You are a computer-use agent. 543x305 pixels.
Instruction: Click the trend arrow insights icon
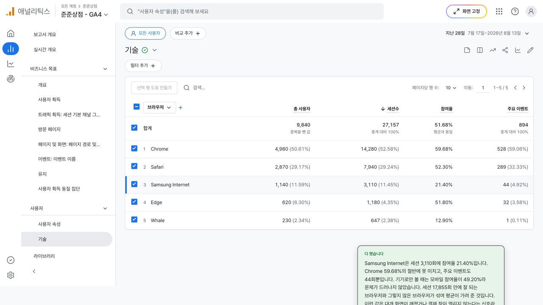pyautogui.click(x=493, y=50)
